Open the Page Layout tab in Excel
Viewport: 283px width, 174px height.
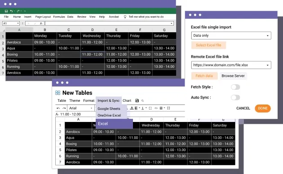[43, 17]
